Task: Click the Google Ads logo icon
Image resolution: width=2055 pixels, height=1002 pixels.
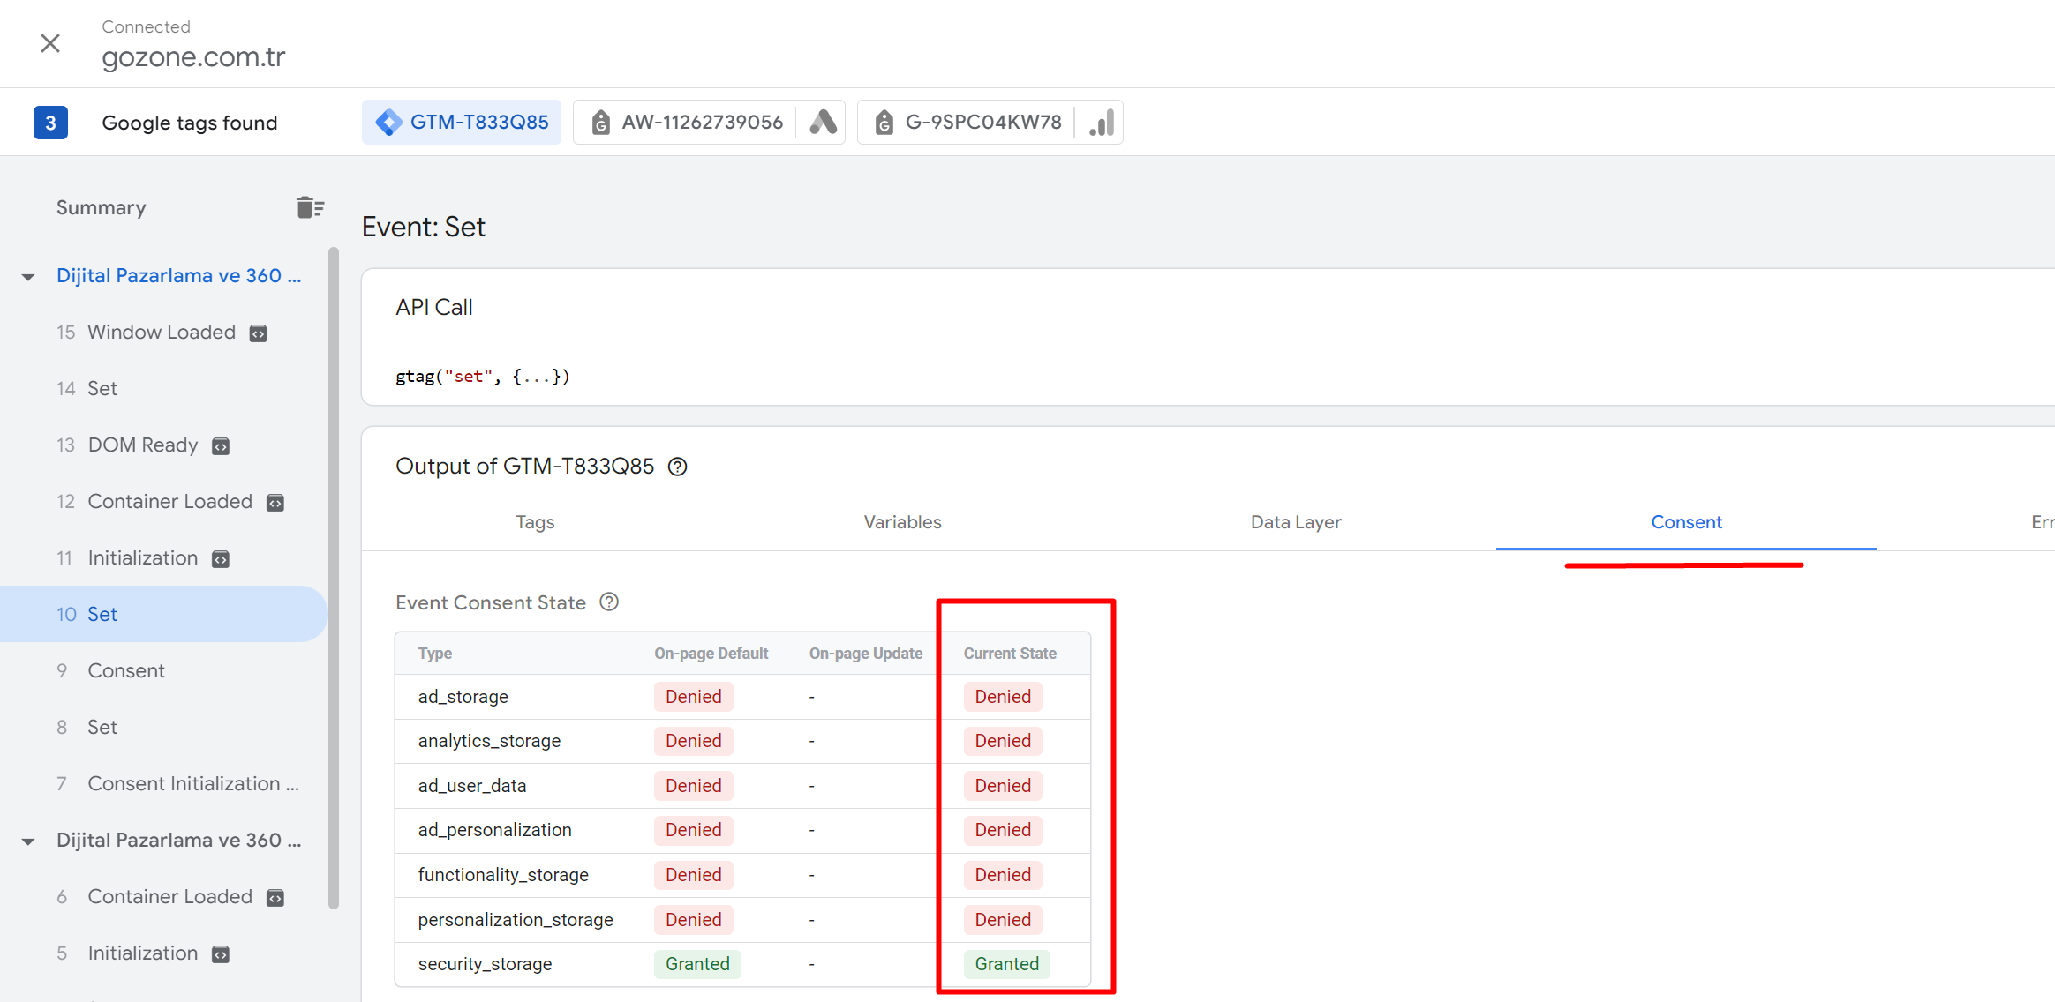Action: [x=823, y=122]
